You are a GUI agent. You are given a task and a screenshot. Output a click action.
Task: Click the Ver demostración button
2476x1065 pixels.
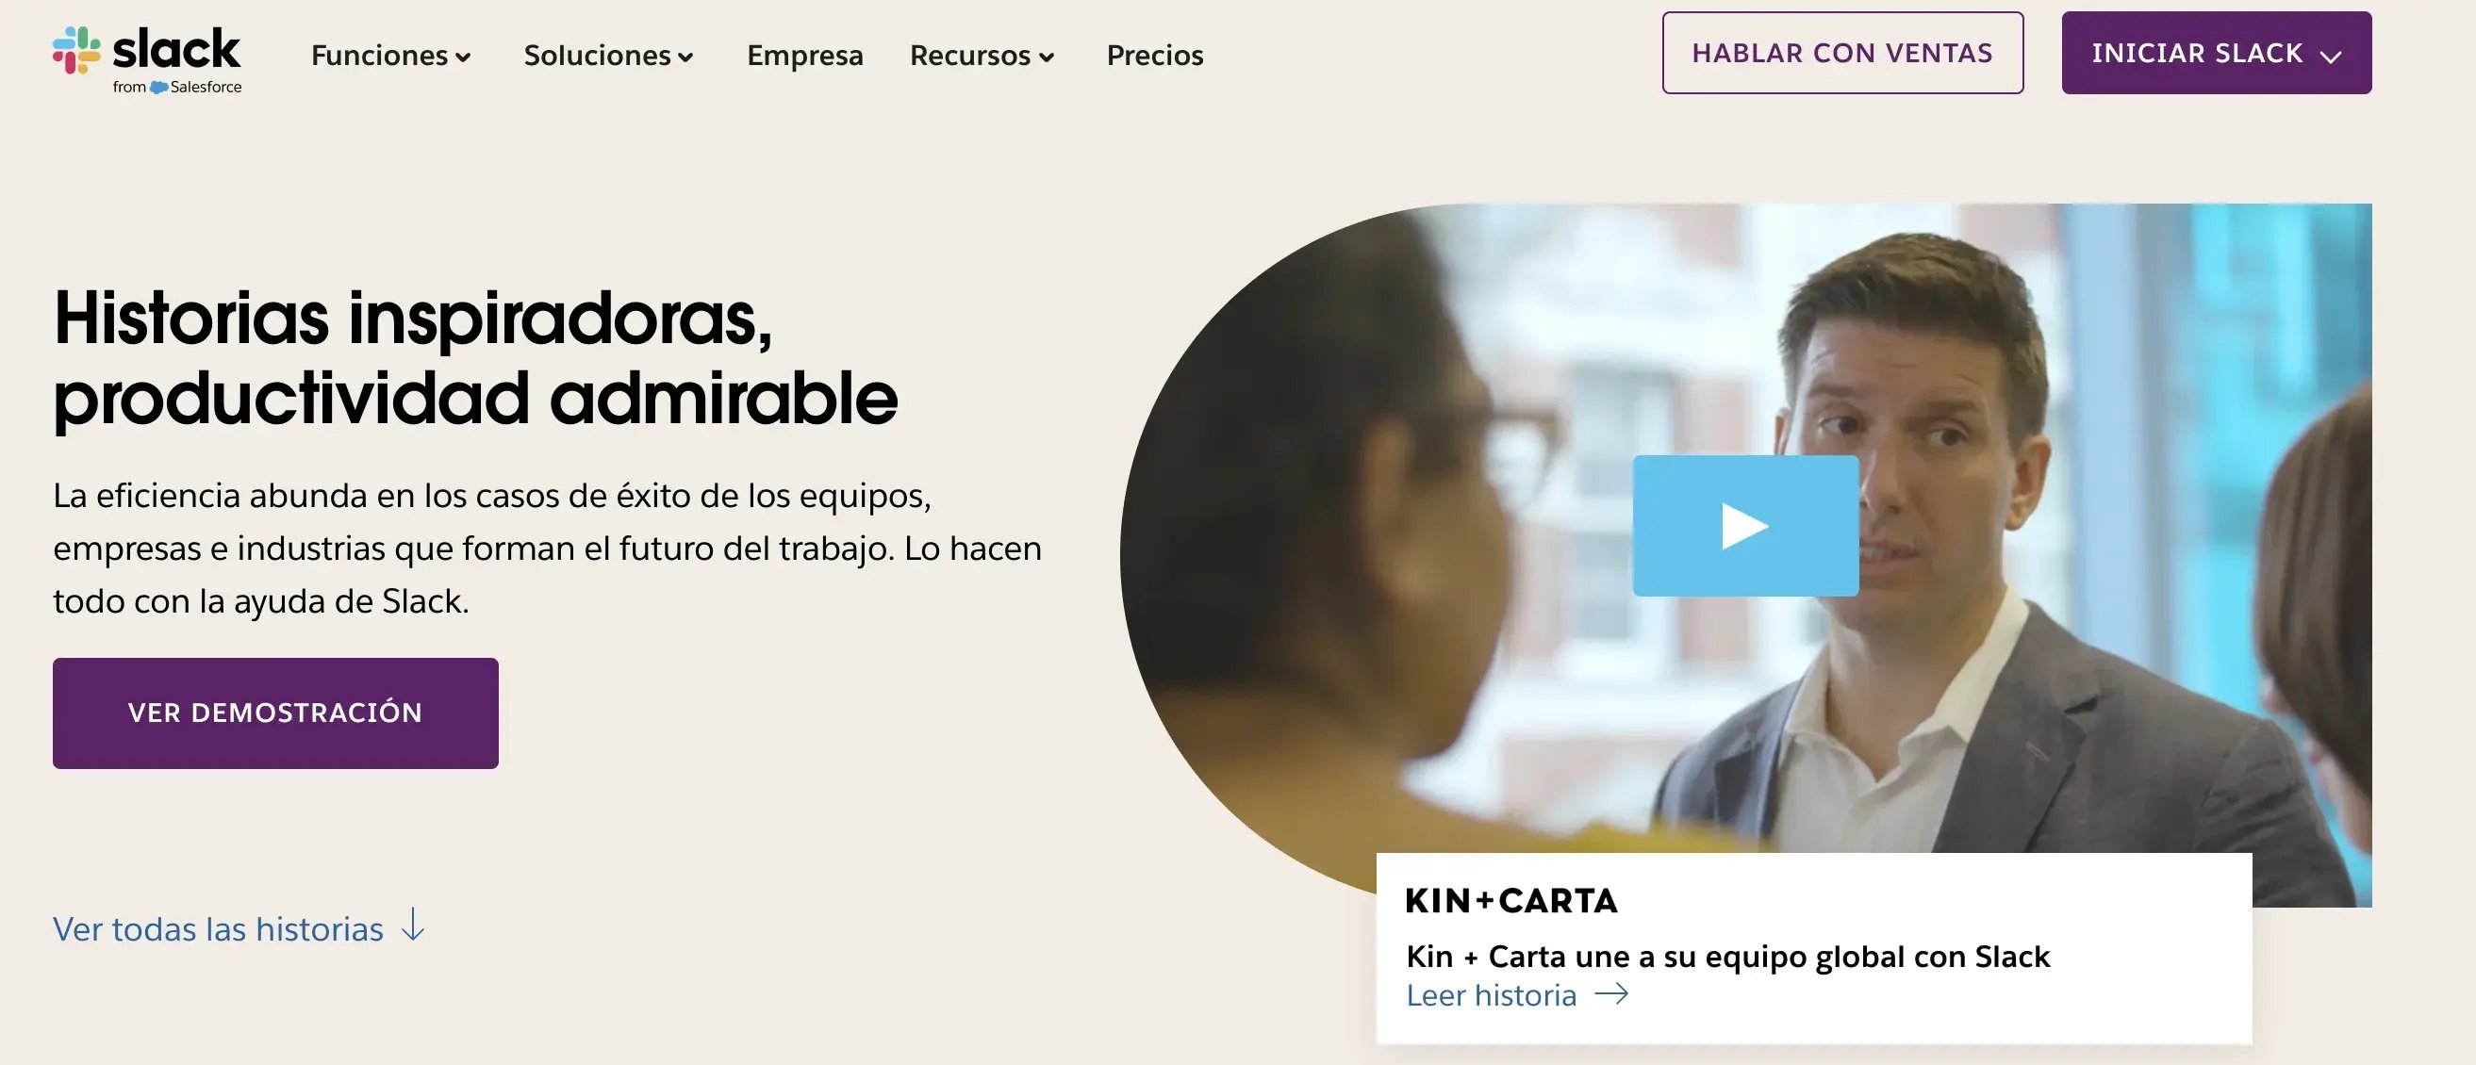click(276, 713)
